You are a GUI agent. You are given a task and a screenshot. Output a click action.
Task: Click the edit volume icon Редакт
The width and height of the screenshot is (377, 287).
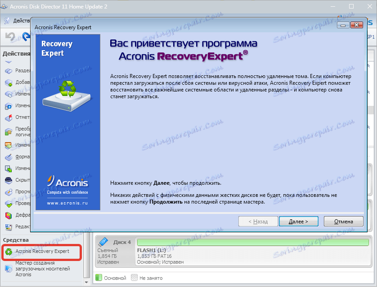tap(9, 226)
